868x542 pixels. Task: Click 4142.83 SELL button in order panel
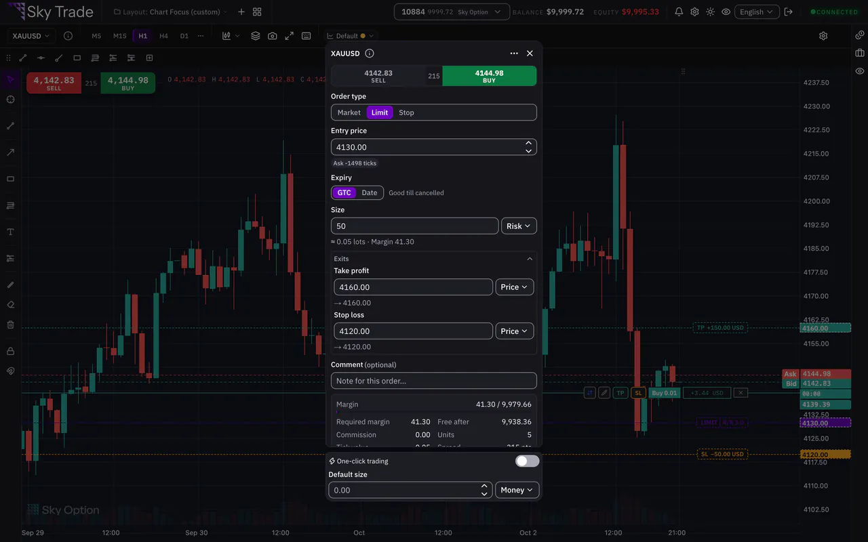378,76
